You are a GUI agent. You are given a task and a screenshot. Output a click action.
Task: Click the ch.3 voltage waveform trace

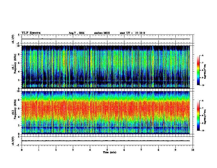click(x=105, y=141)
